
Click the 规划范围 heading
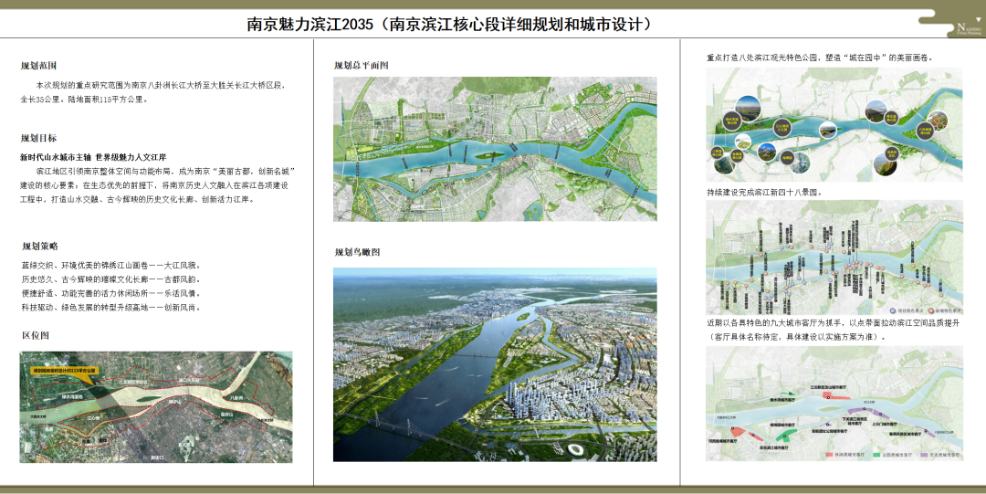39,66
